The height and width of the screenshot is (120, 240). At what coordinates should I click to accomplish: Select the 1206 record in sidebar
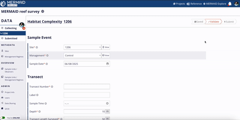point(13,33)
